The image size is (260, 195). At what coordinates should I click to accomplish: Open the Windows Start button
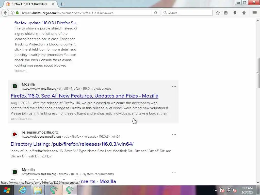pos(7,190)
